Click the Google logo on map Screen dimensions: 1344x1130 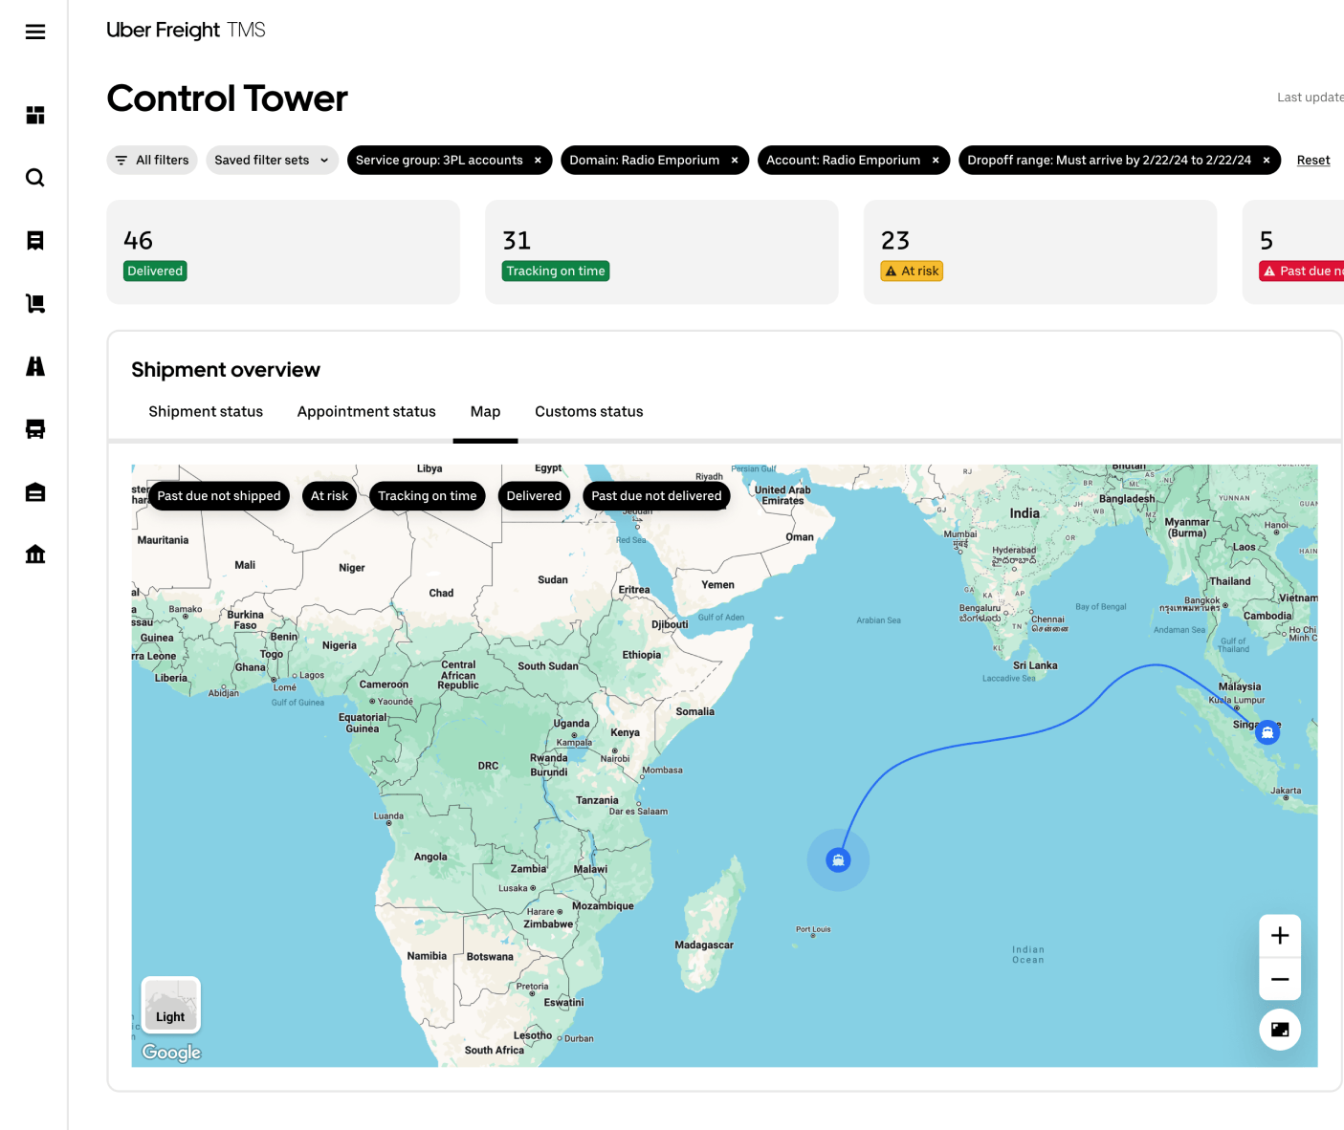click(x=172, y=1053)
